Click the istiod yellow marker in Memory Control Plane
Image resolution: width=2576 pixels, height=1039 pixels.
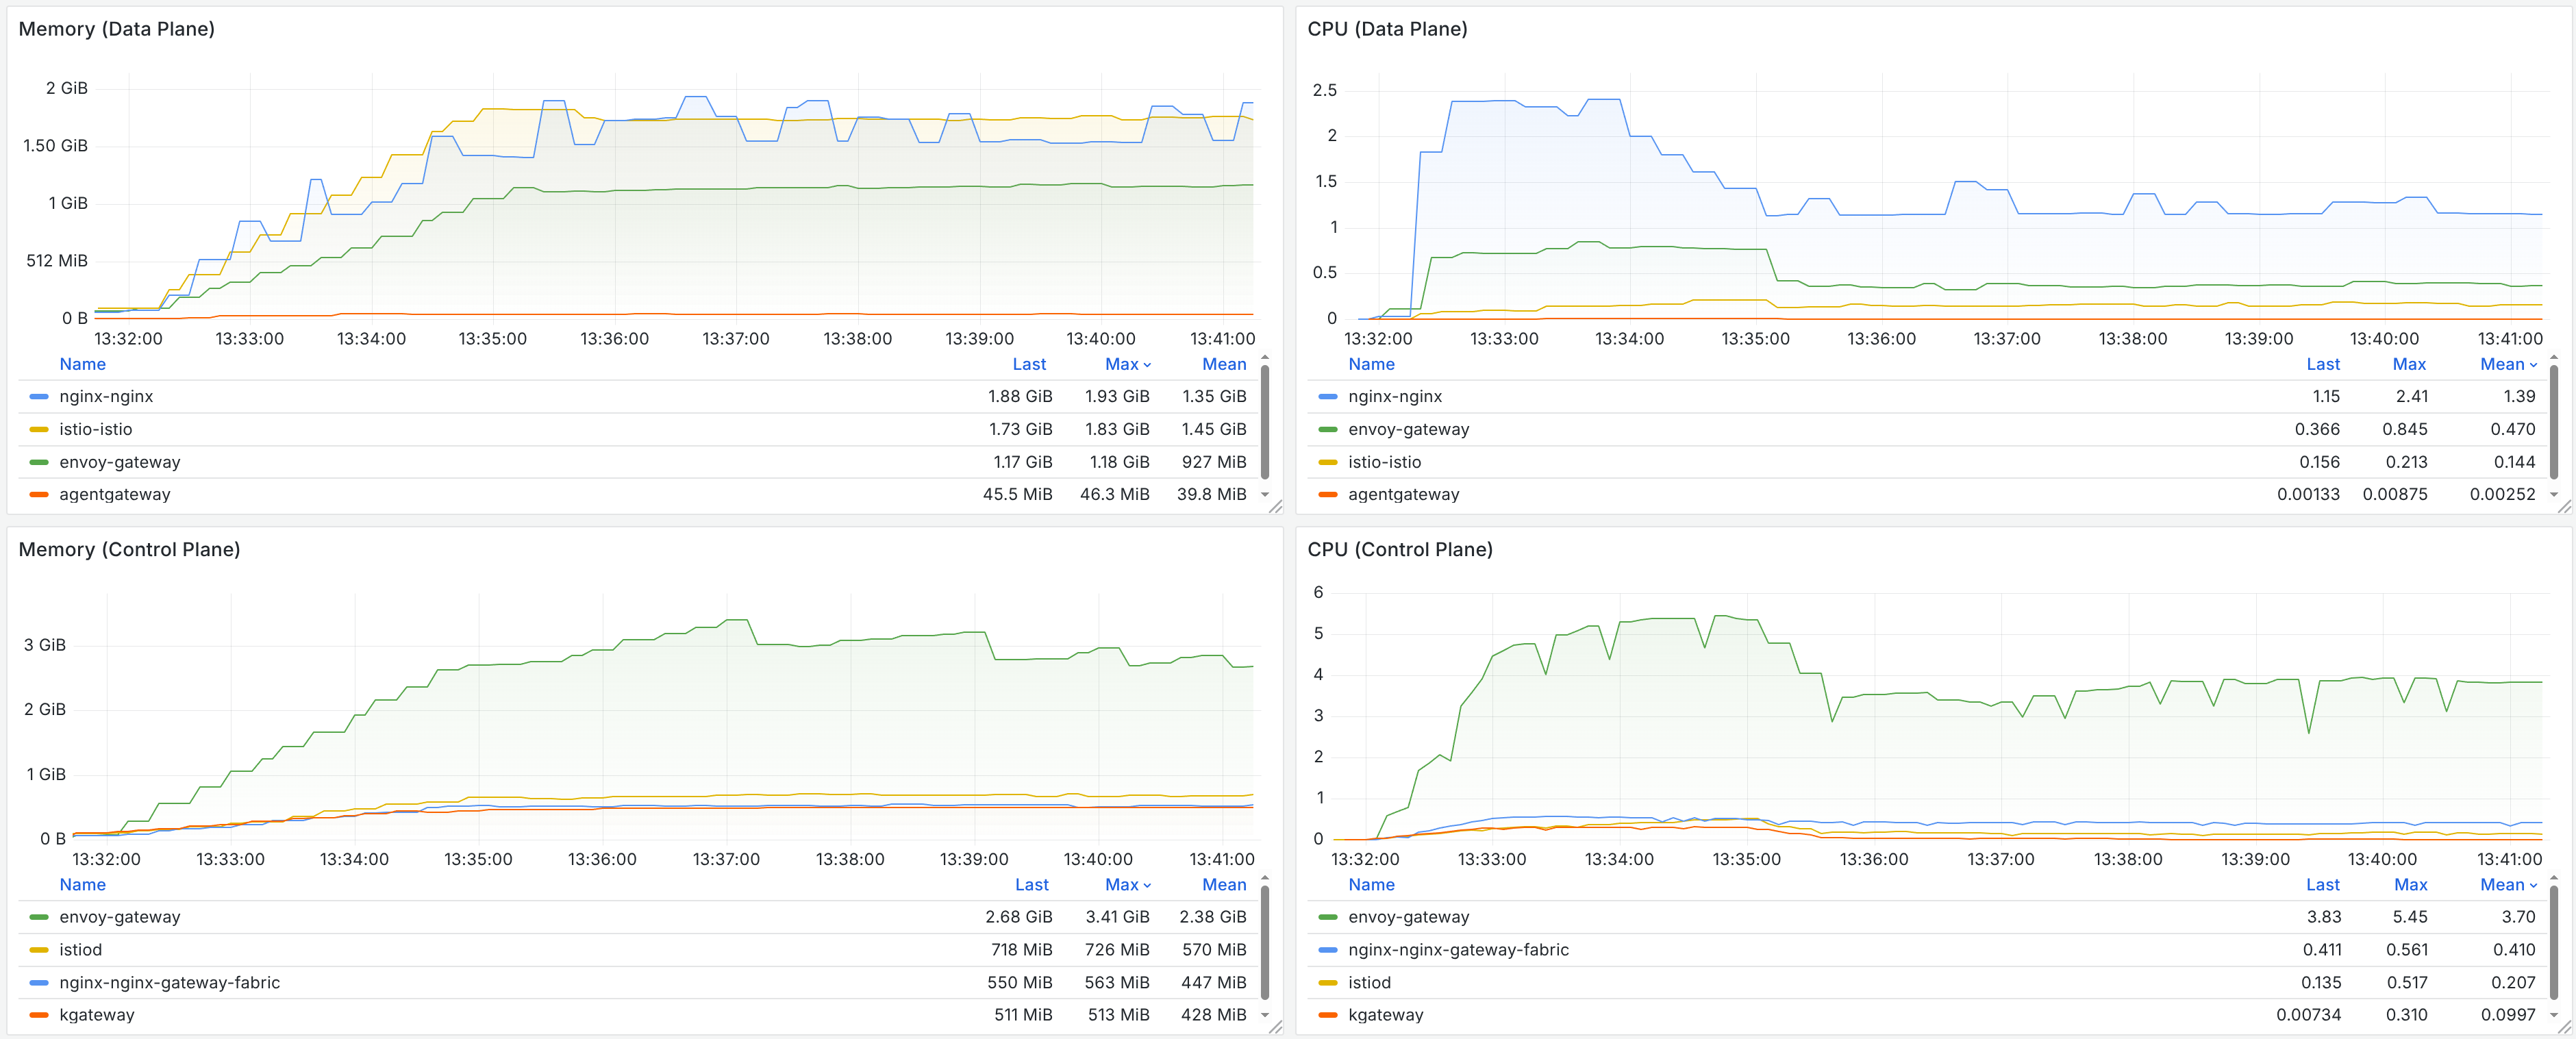coord(38,949)
